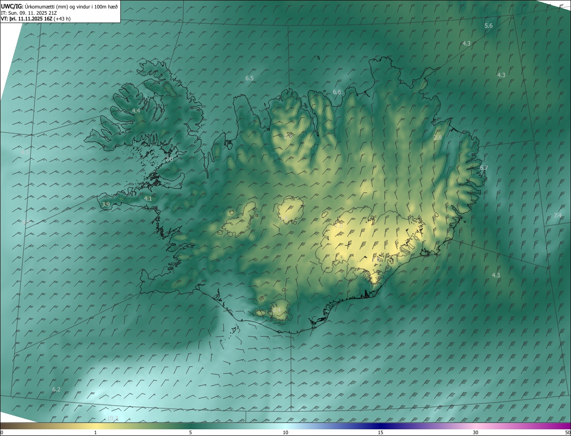Click the color scale tick label "15"
Screen dimensions: 571x436
click(381, 432)
